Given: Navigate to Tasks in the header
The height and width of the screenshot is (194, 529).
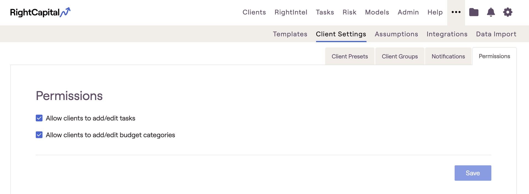Looking at the screenshot, I should click(325, 12).
